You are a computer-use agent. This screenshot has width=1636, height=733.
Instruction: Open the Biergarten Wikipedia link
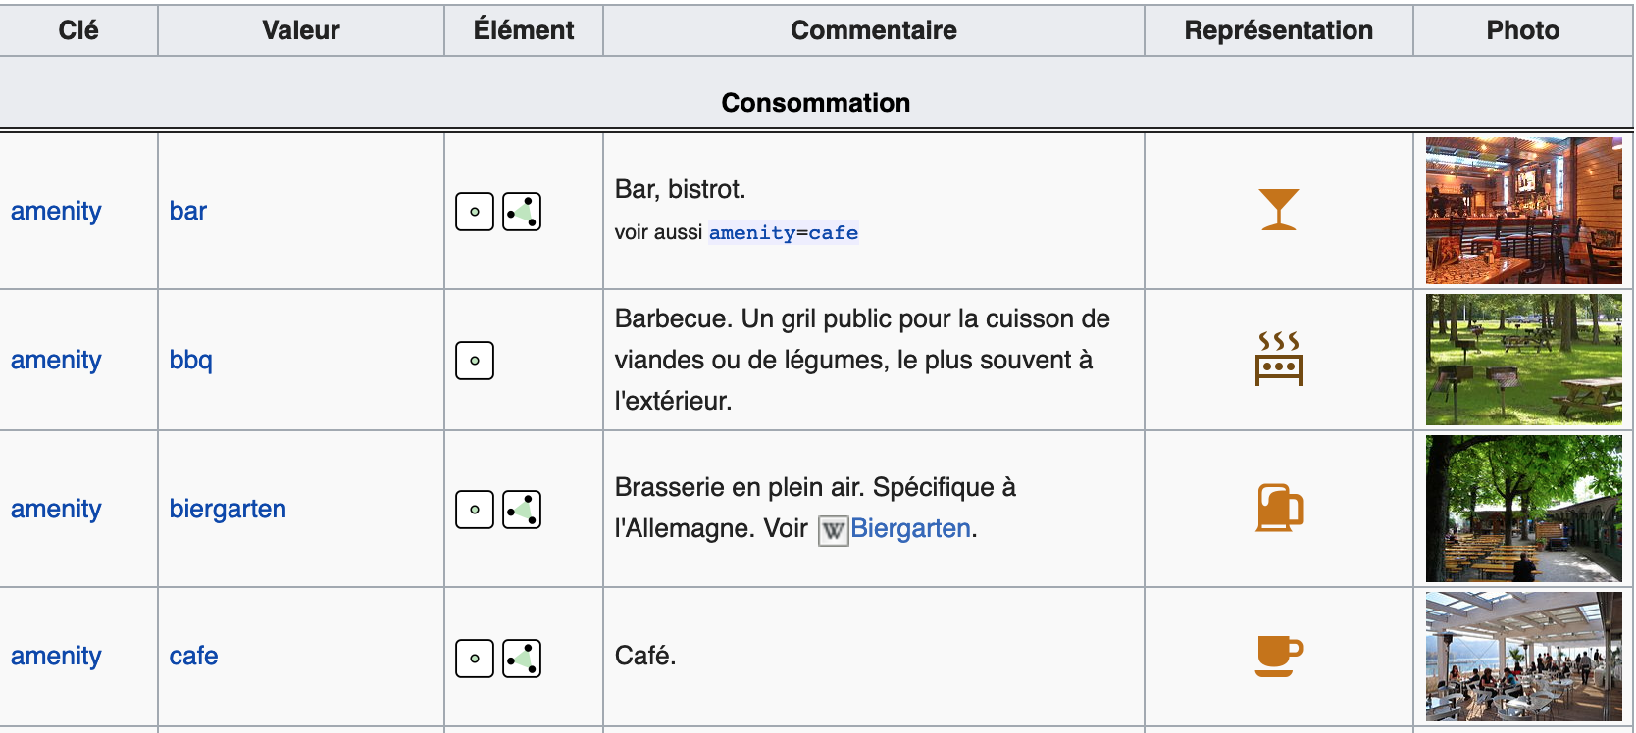click(910, 528)
